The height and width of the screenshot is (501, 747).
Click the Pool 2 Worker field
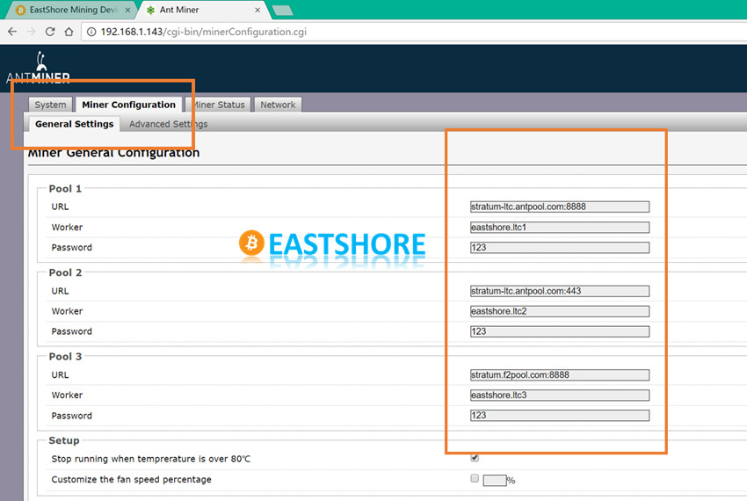tap(559, 311)
